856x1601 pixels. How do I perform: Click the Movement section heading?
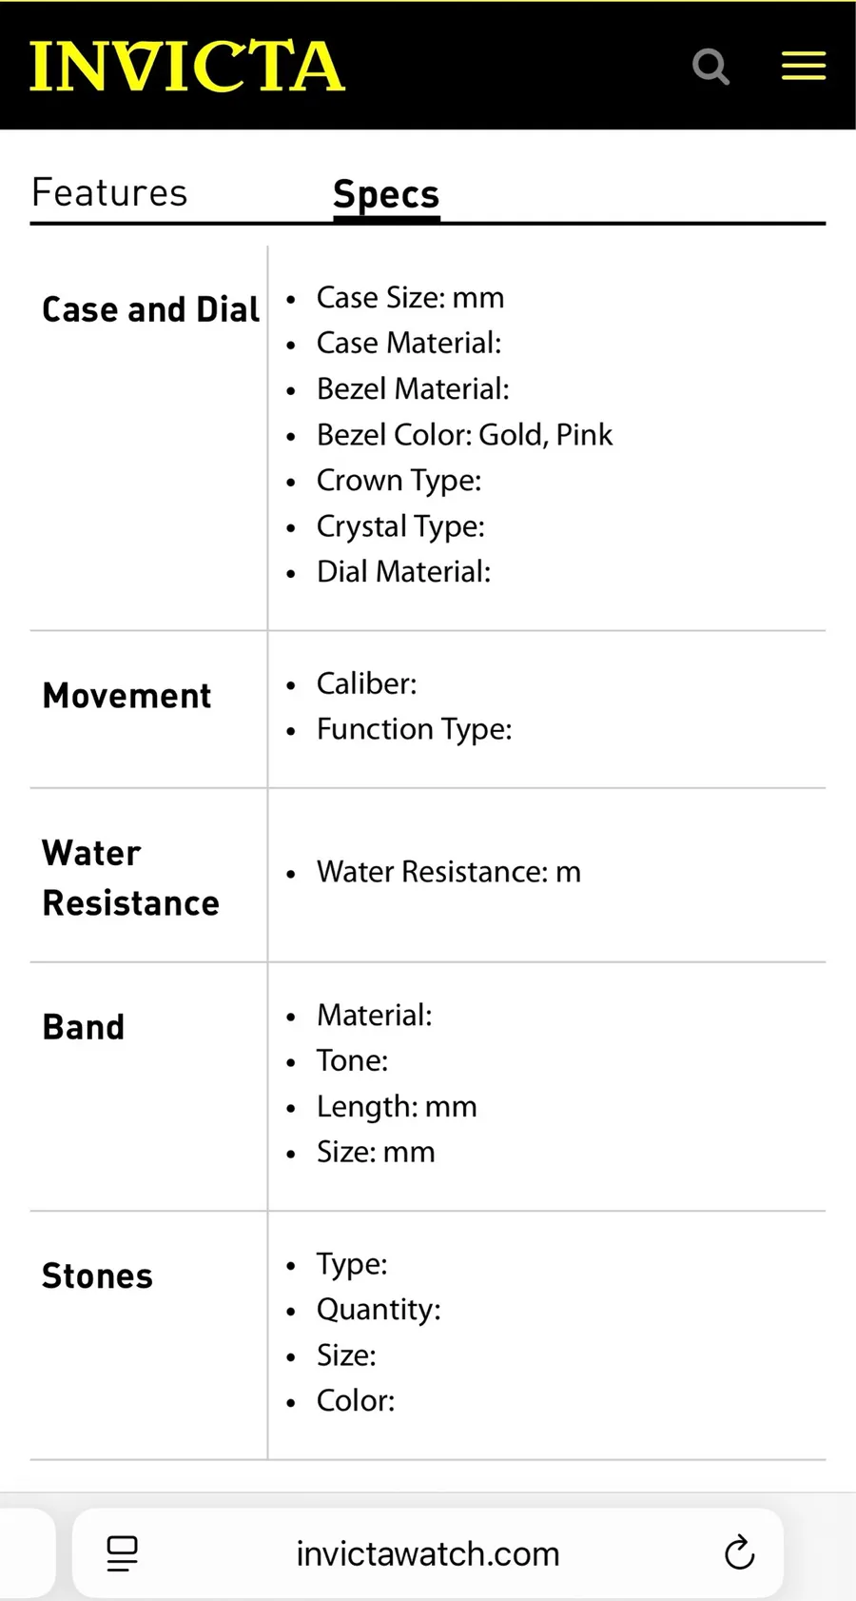[x=126, y=696]
